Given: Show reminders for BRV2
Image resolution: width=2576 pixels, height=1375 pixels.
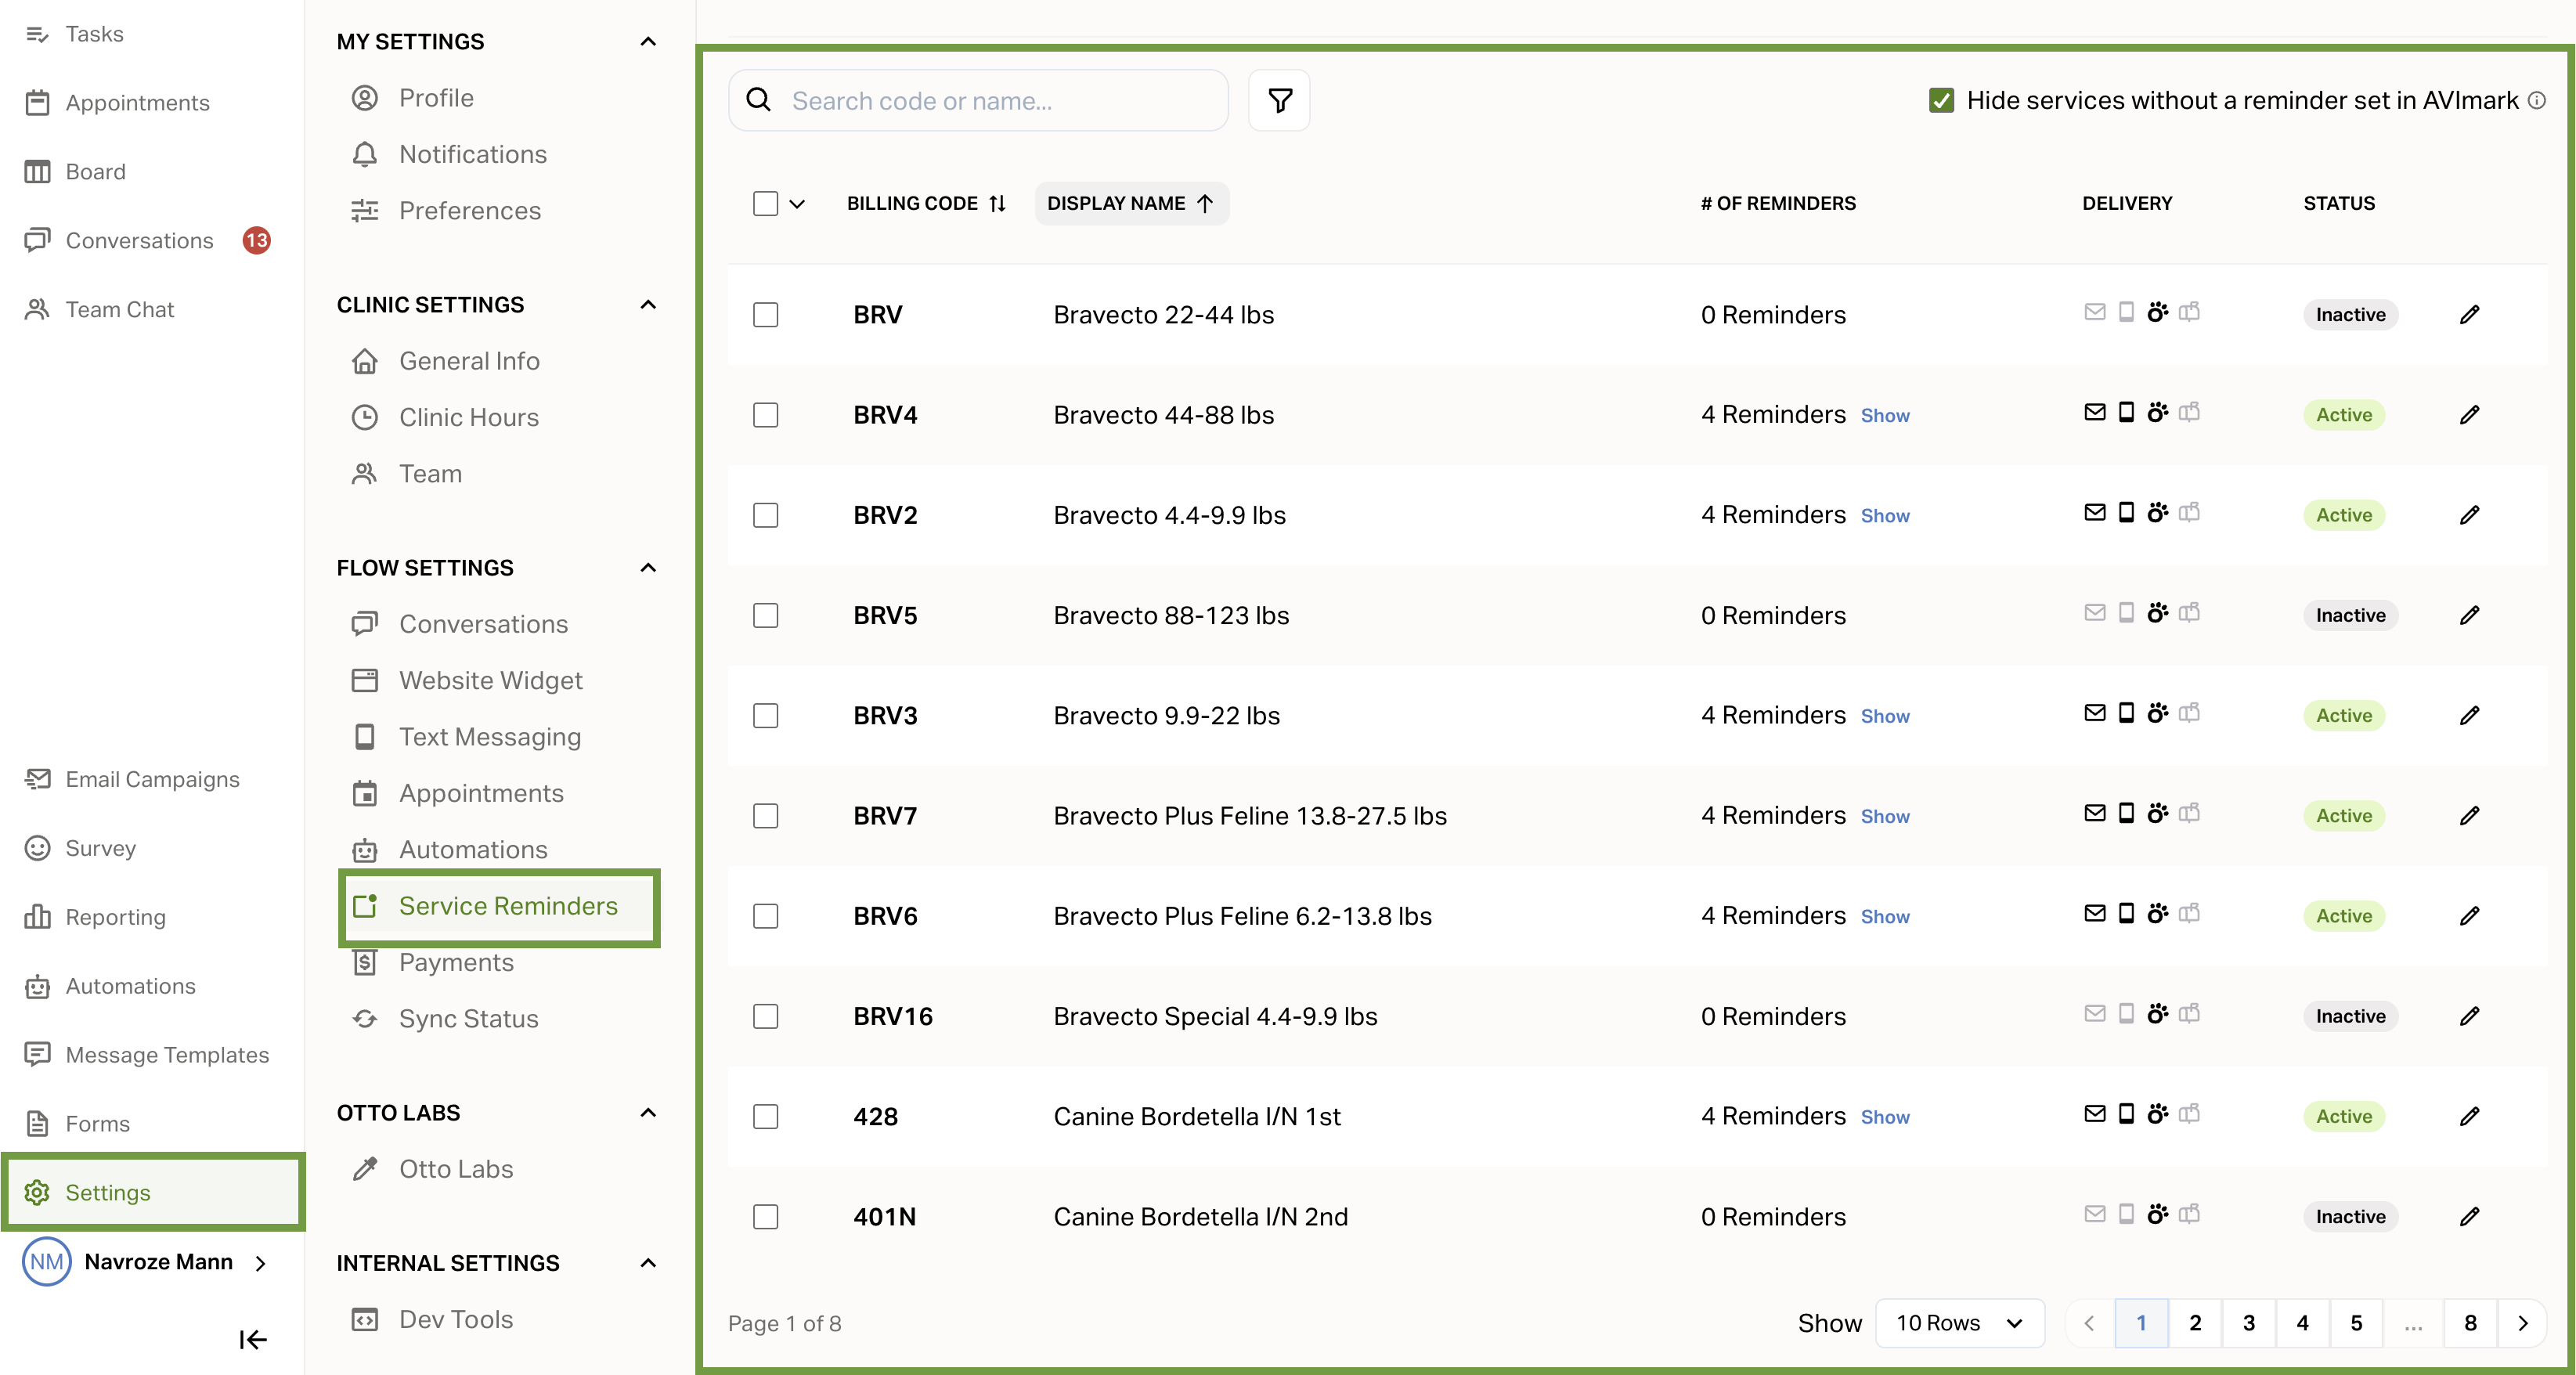Looking at the screenshot, I should click(1884, 516).
